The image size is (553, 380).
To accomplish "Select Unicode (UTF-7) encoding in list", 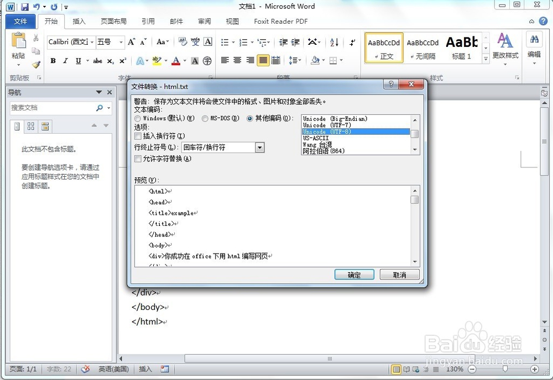I will (x=356, y=125).
